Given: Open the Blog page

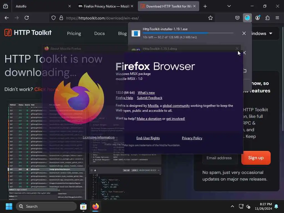Looking at the screenshot, I should [122, 34].
